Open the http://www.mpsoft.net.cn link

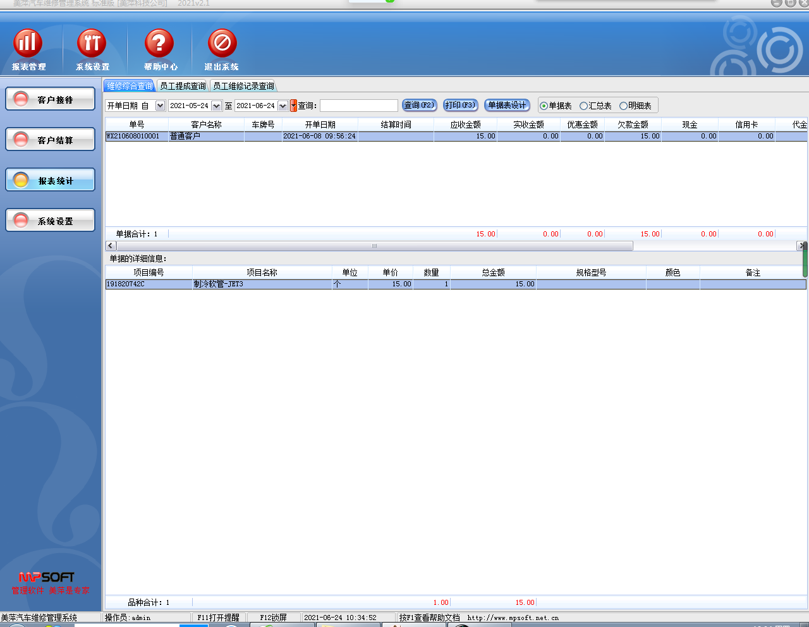click(x=513, y=618)
